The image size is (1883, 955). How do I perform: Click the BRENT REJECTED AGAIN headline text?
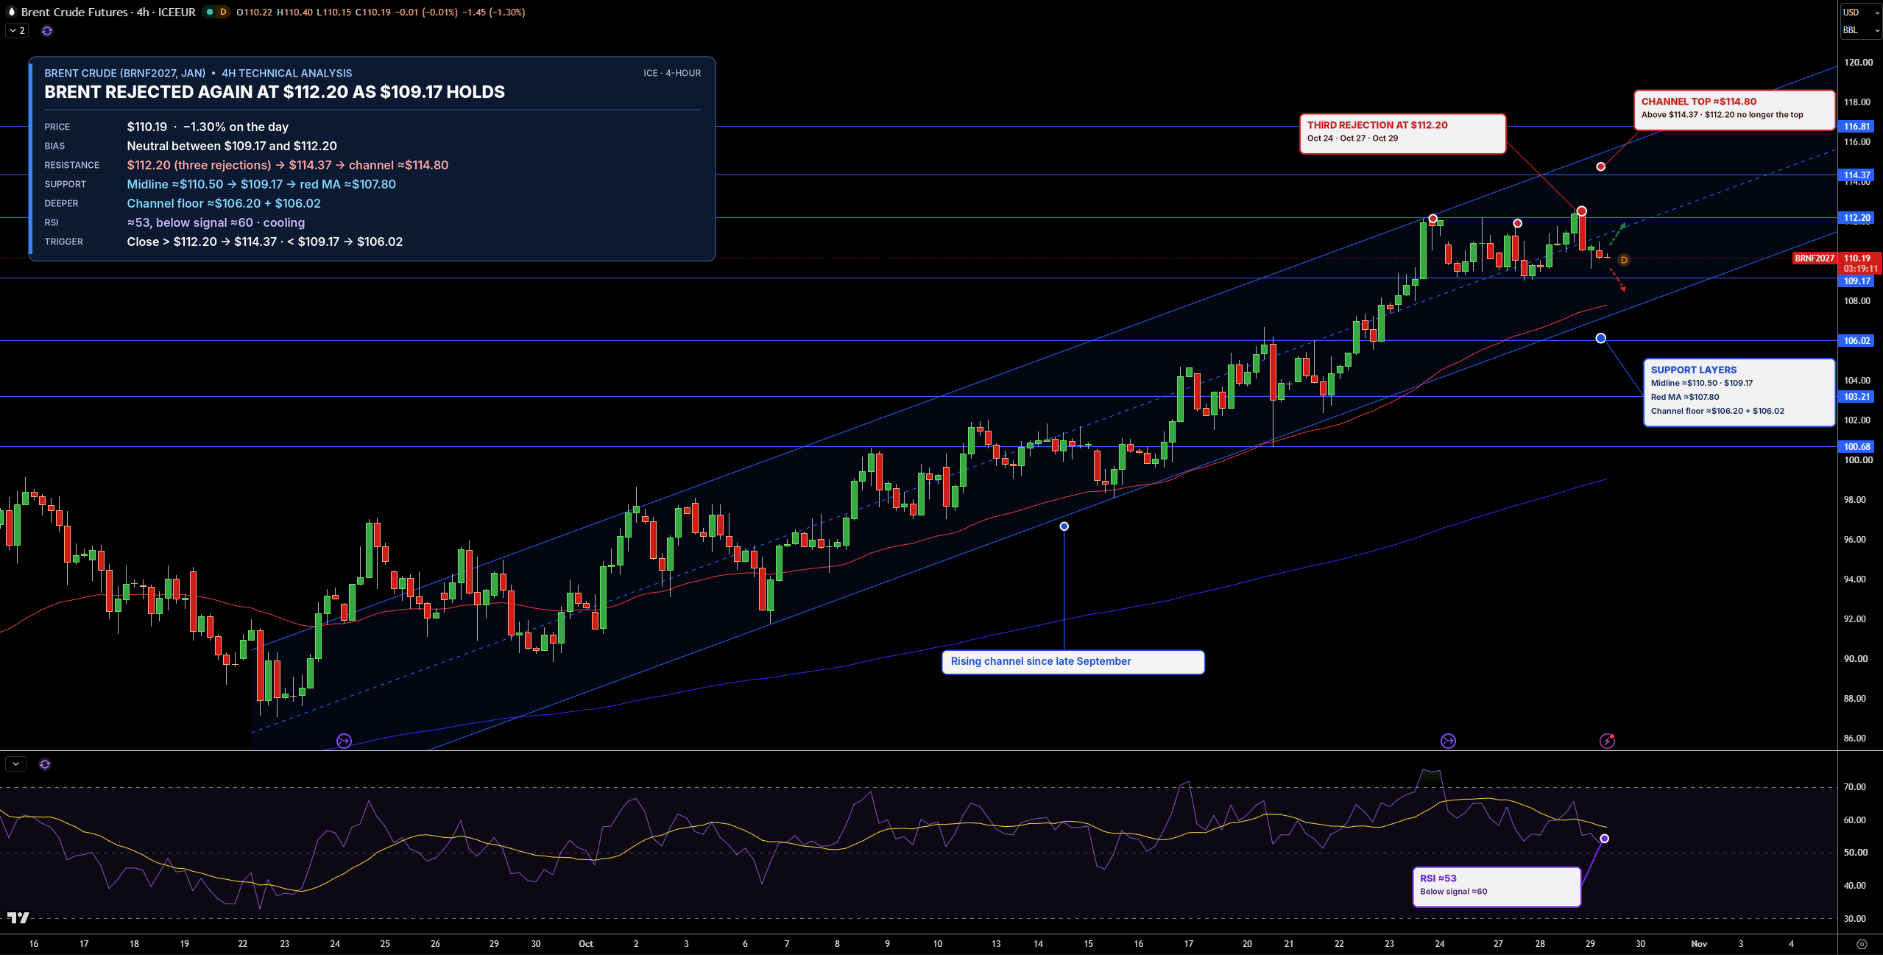pos(275,92)
